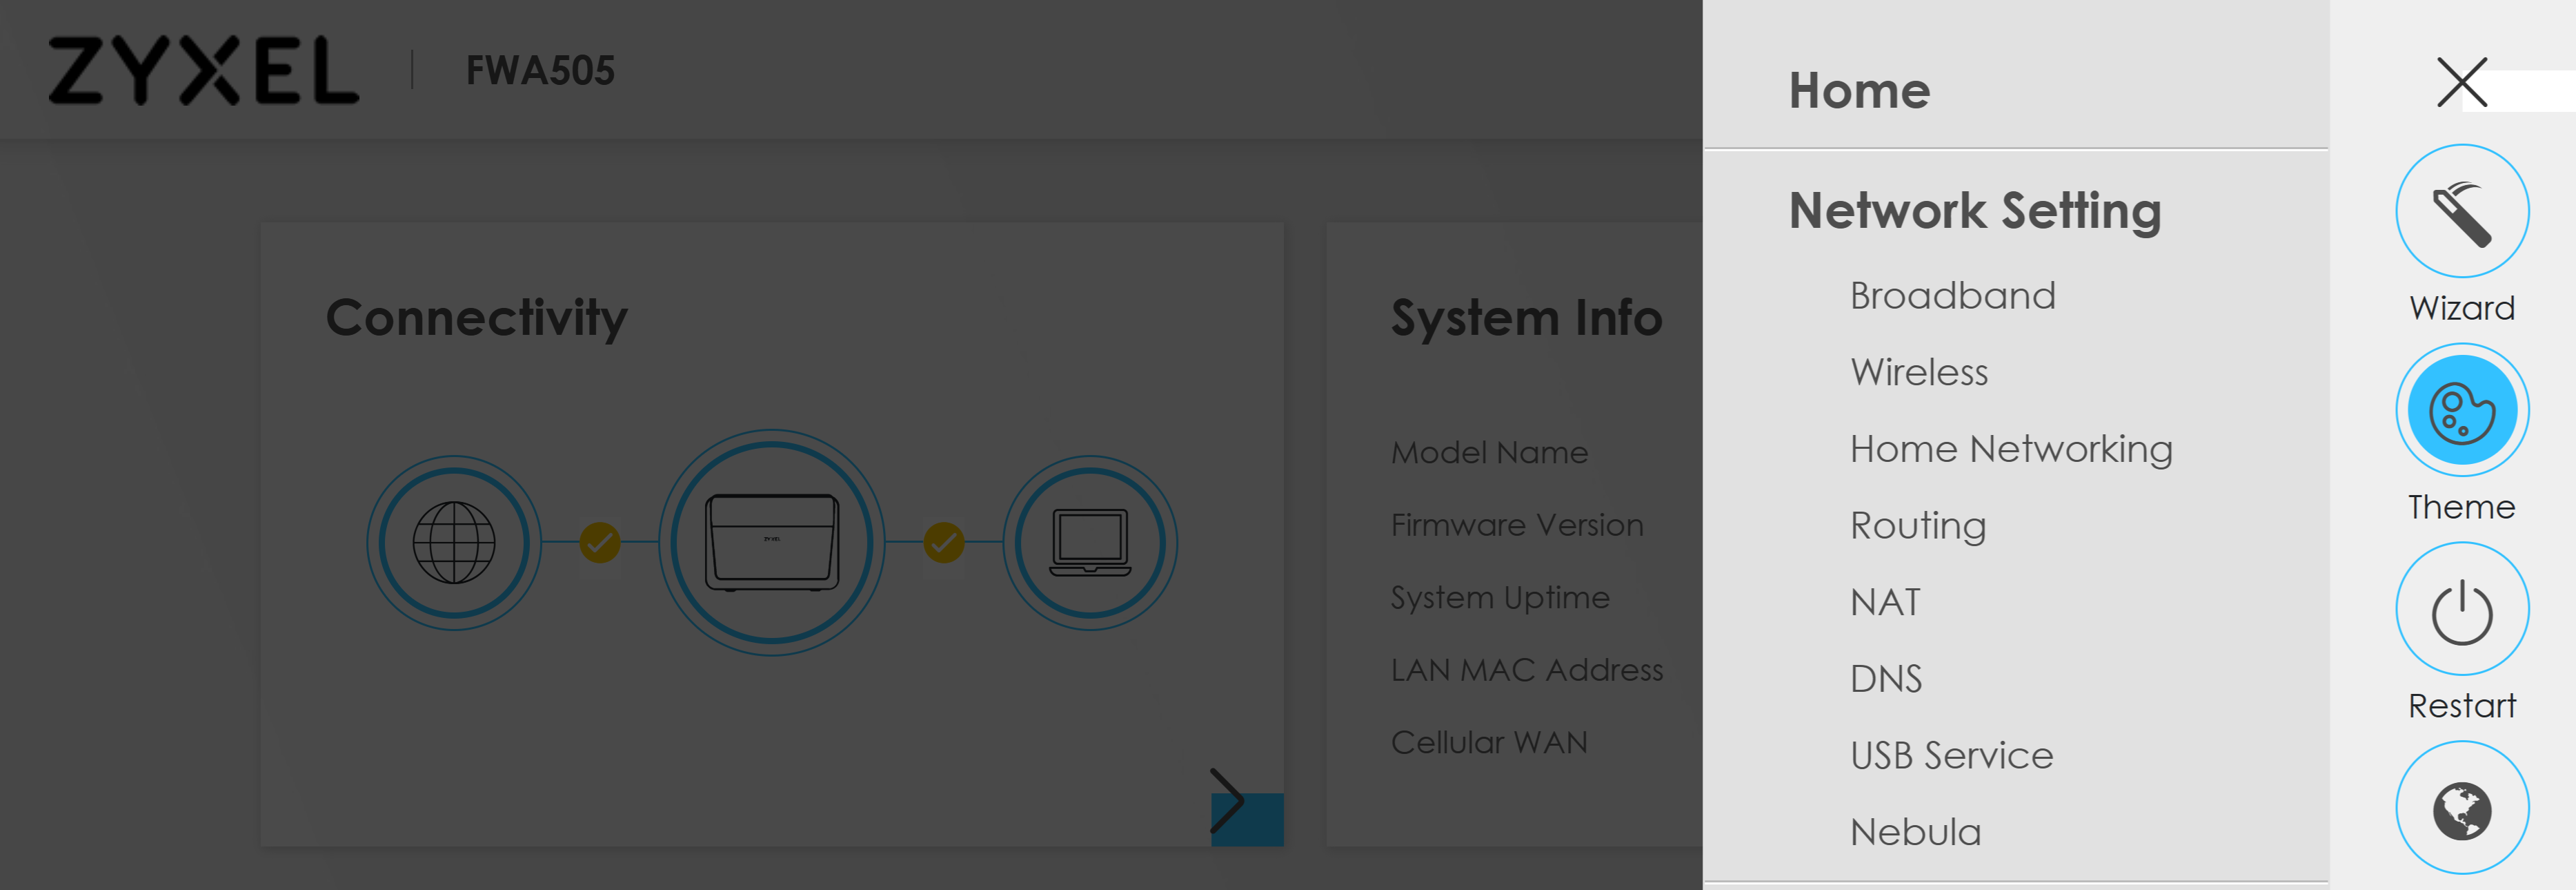Close the side menu with X

click(2461, 82)
